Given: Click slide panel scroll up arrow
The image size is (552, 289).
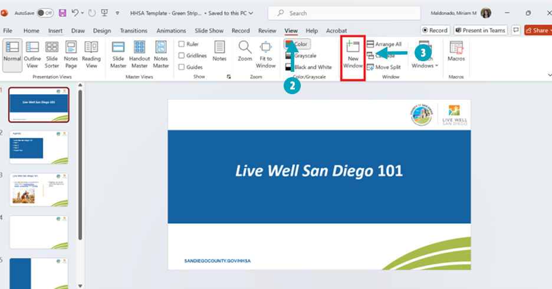Looking at the screenshot, I should coord(80,85).
